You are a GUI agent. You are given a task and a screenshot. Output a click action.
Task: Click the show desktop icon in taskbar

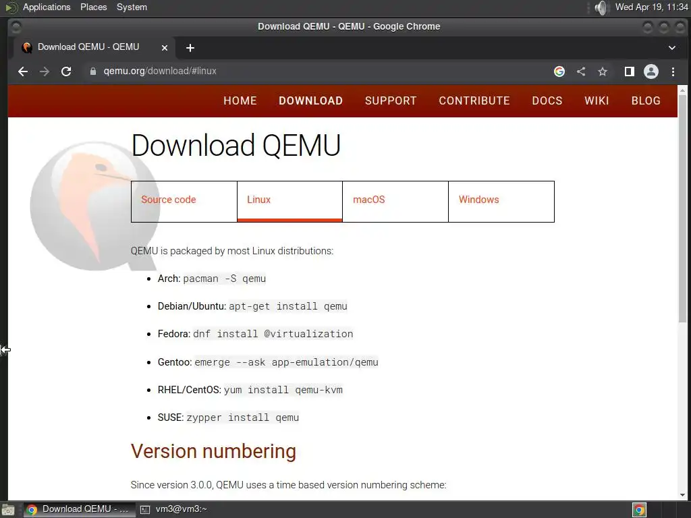point(8,510)
